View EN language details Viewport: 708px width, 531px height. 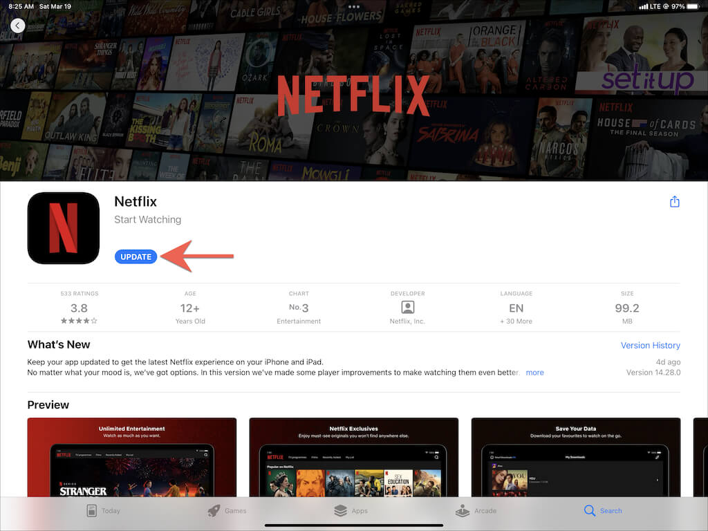pos(516,308)
